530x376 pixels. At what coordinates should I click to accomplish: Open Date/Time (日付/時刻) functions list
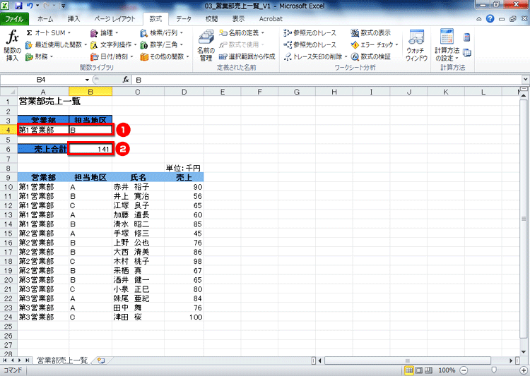112,56
